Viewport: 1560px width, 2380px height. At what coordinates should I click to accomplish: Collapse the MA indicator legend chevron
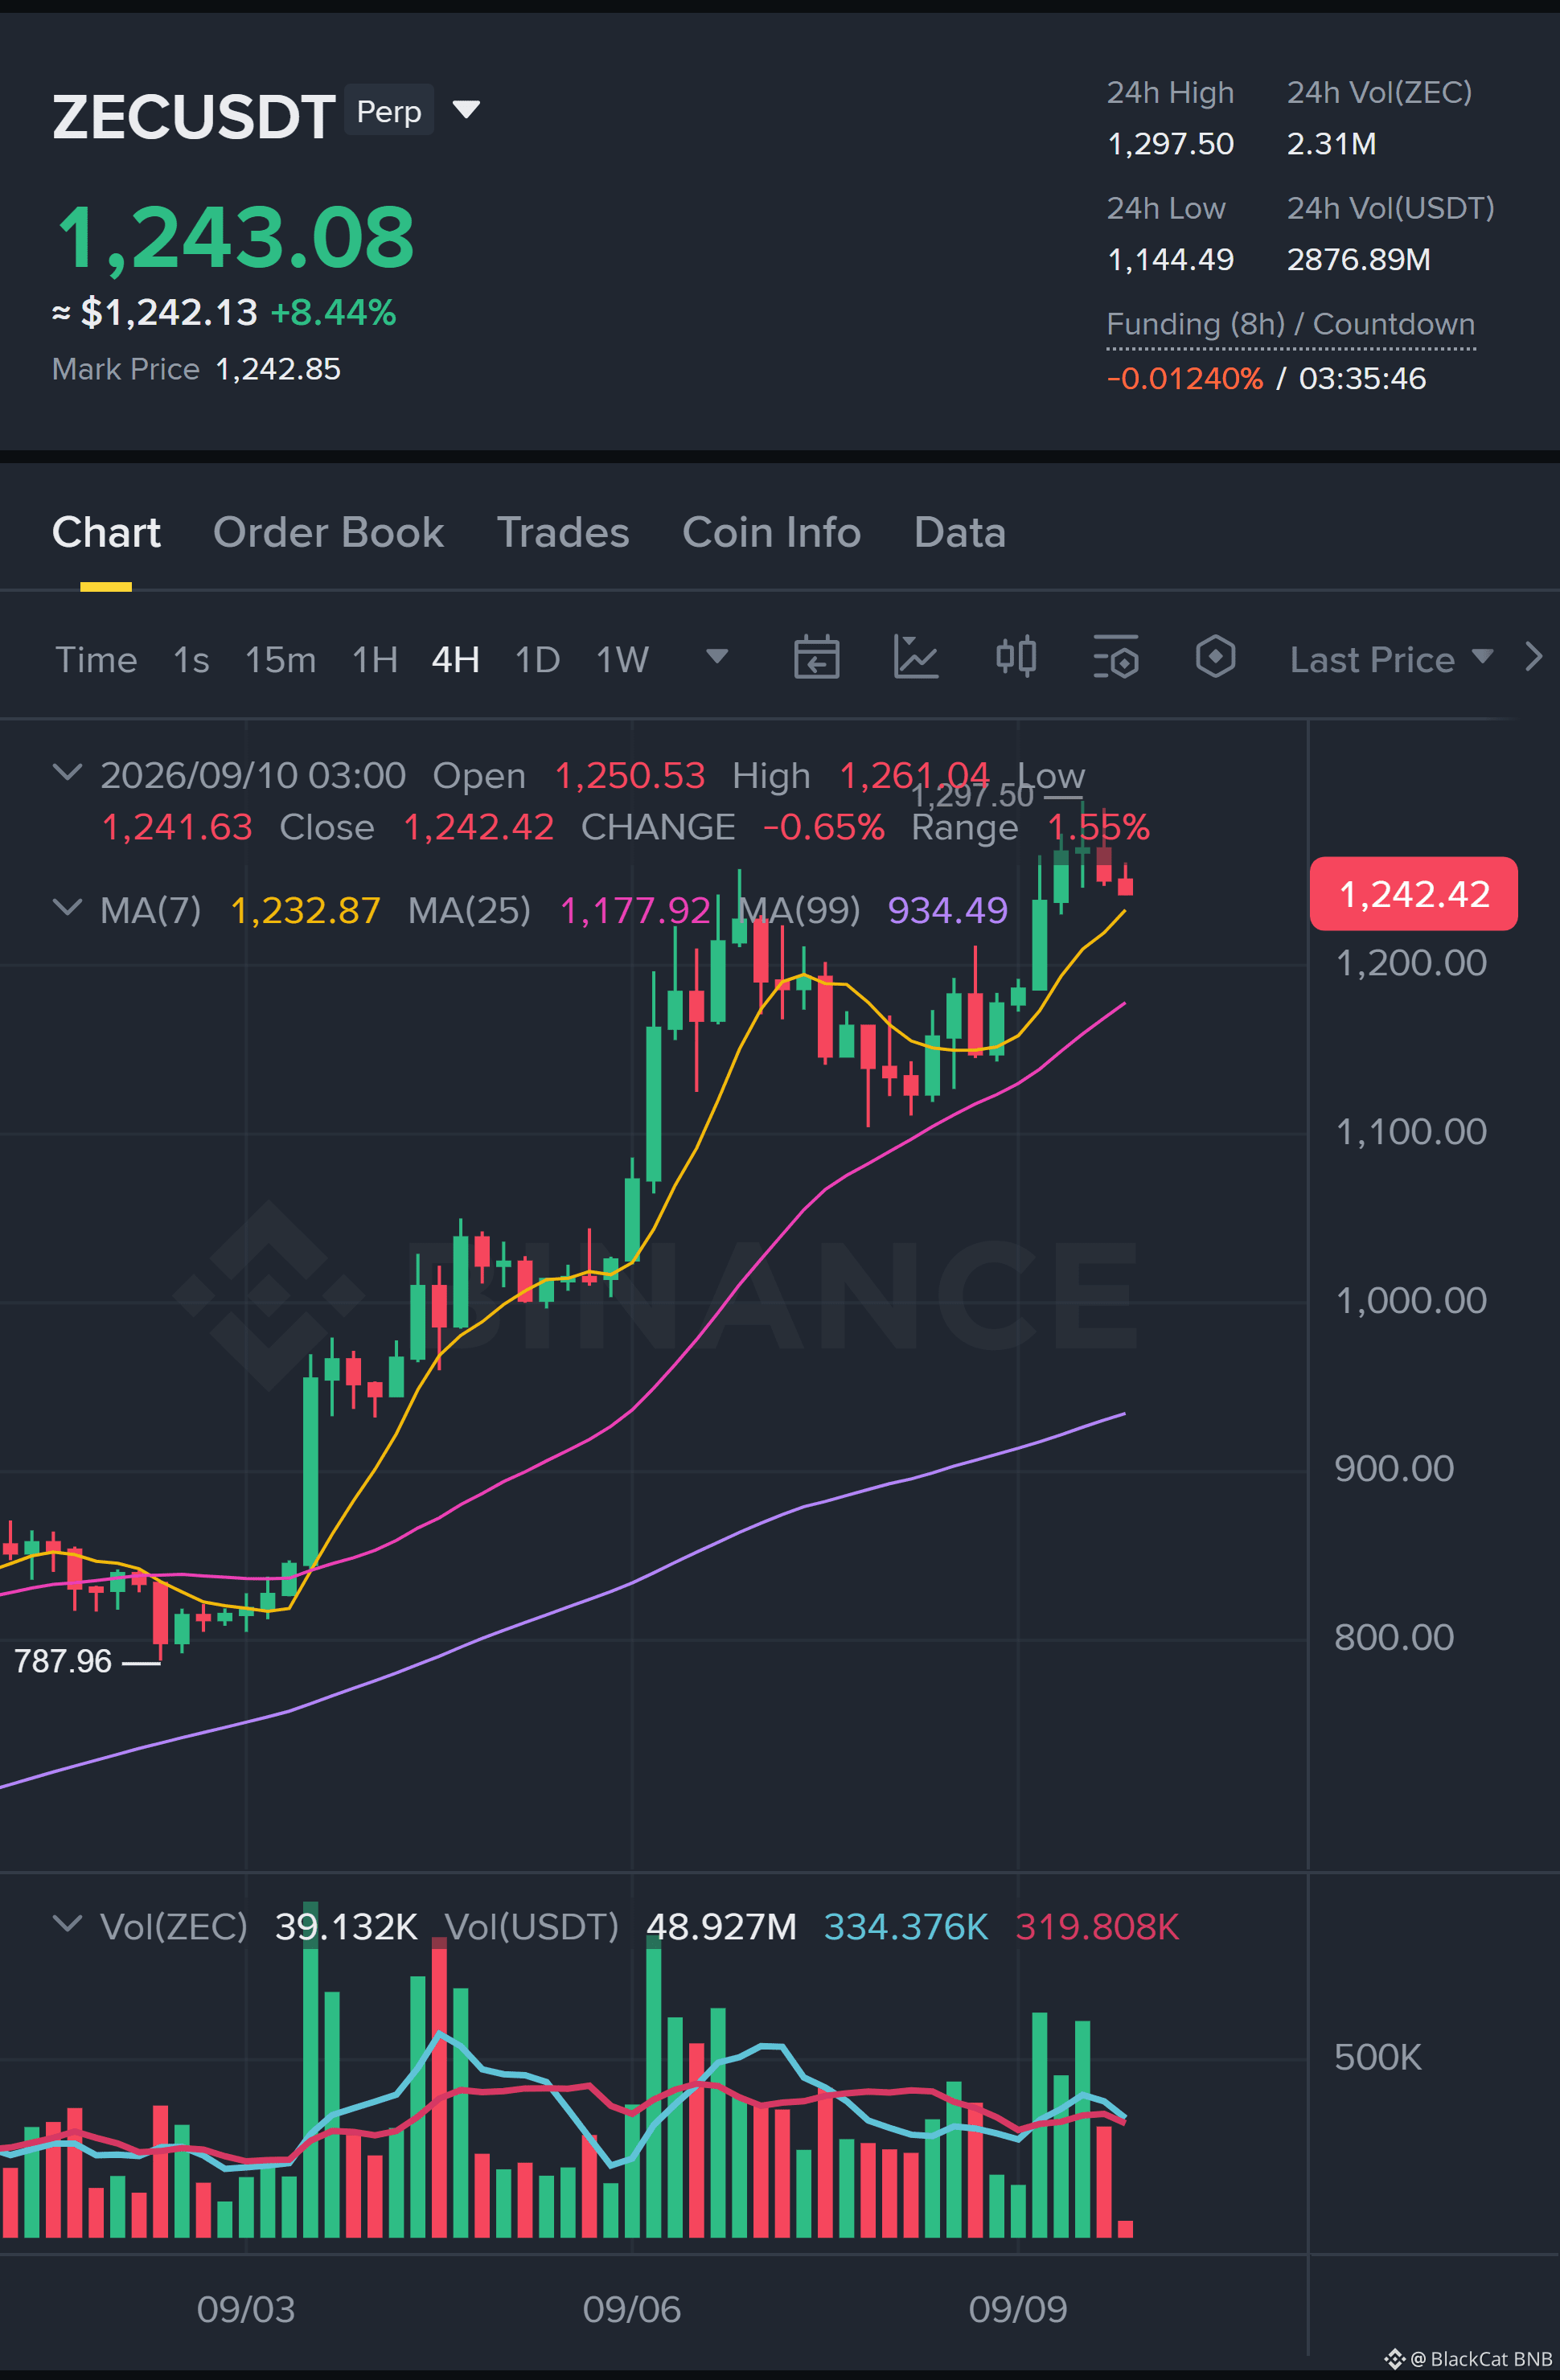(x=67, y=908)
